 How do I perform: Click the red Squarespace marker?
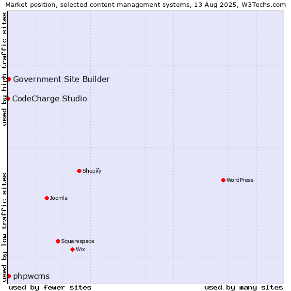coord(58,241)
